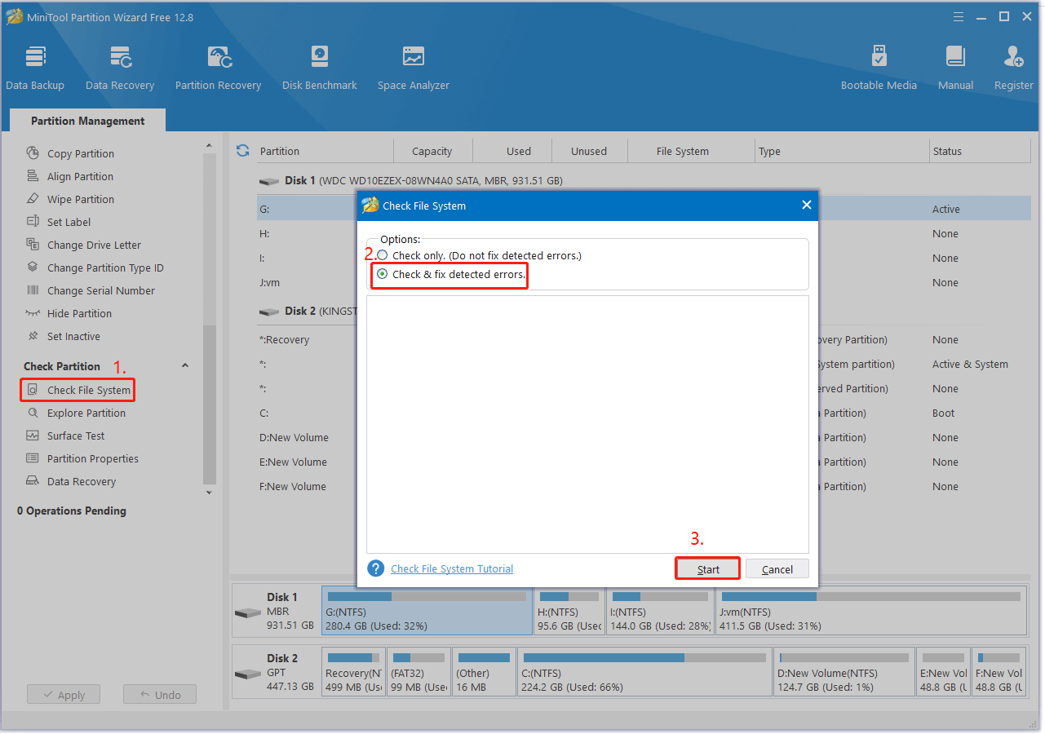The height and width of the screenshot is (734, 1045).
Task: Refresh the partition list
Action: 242,150
